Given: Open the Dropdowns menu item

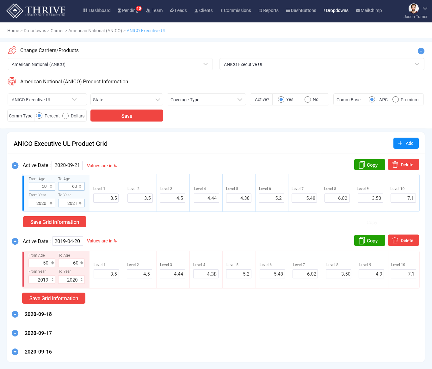Looking at the screenshot, I should (336, 10).
